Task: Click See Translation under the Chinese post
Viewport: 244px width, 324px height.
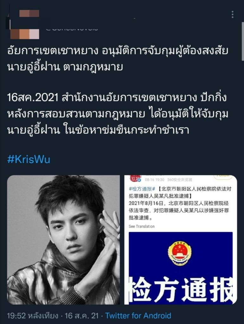Action: [141, 227]
